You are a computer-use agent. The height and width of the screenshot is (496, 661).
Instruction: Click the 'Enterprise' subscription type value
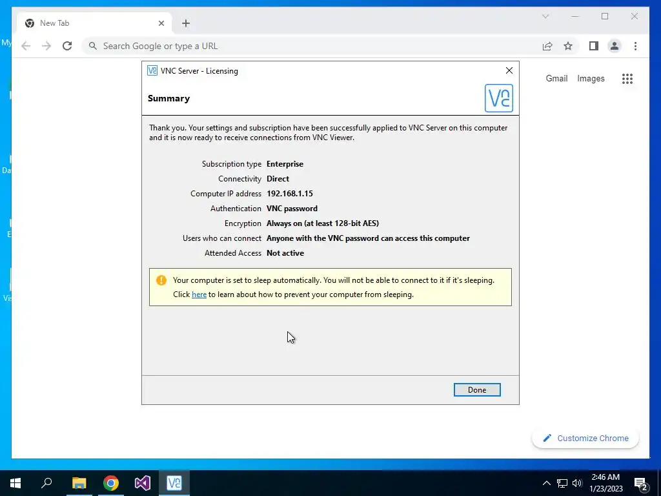point(285,164)
